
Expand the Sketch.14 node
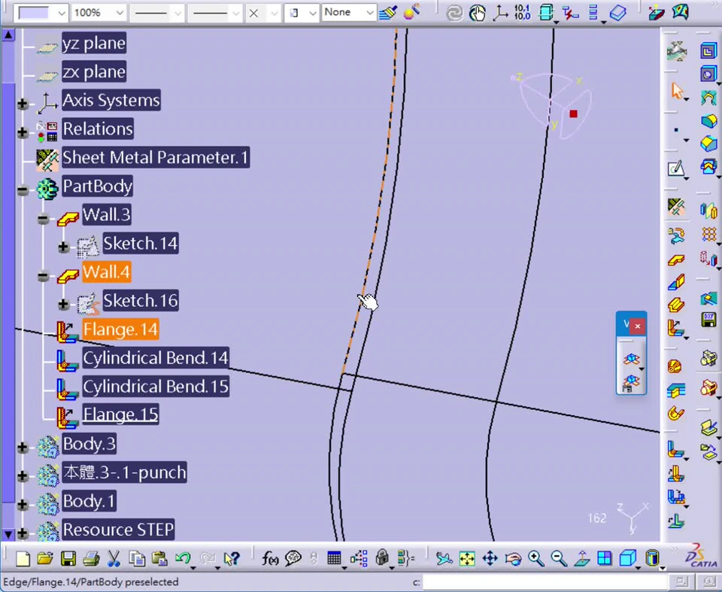click(x=64, y=247)
